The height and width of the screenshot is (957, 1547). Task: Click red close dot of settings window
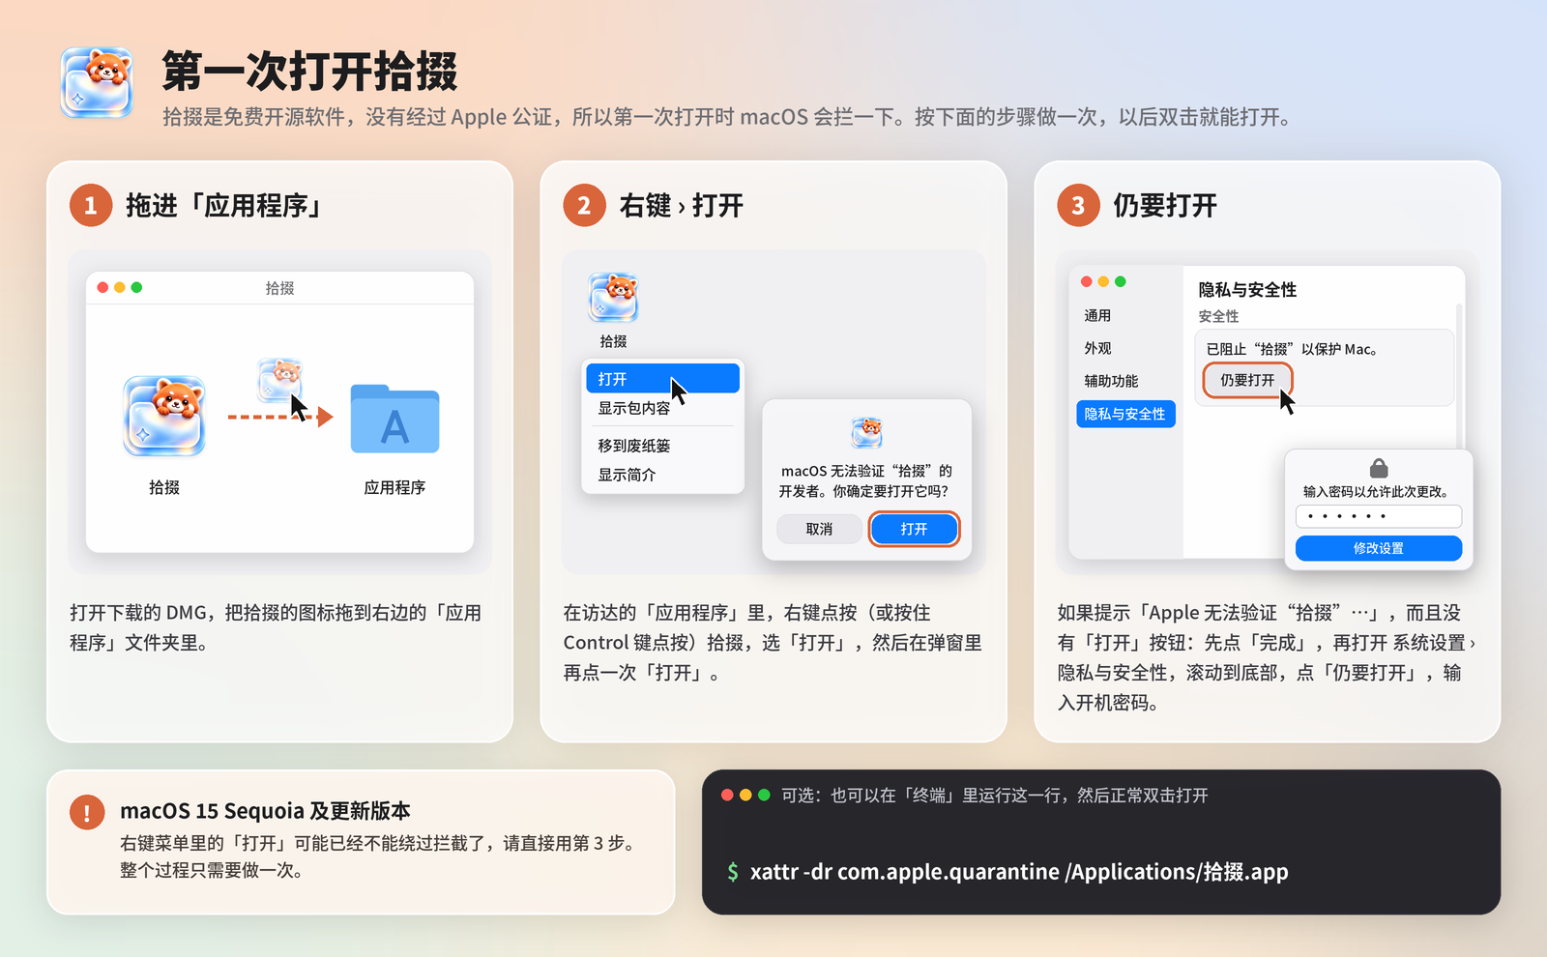(x=1087, y=281)
